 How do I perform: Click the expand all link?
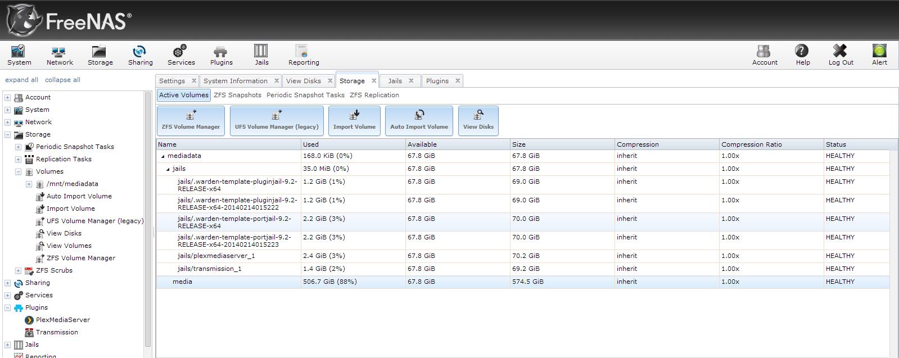point(22,80)
